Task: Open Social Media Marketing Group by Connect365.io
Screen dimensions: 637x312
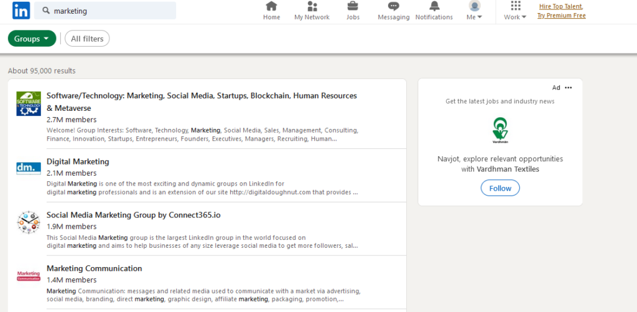Action: [134, 215]
